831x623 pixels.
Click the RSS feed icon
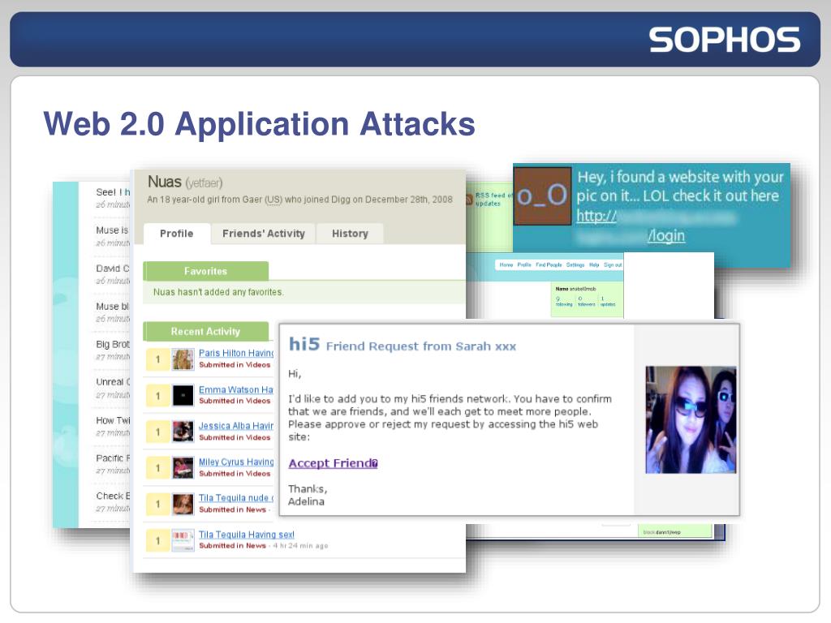click(x=468, y=200)
